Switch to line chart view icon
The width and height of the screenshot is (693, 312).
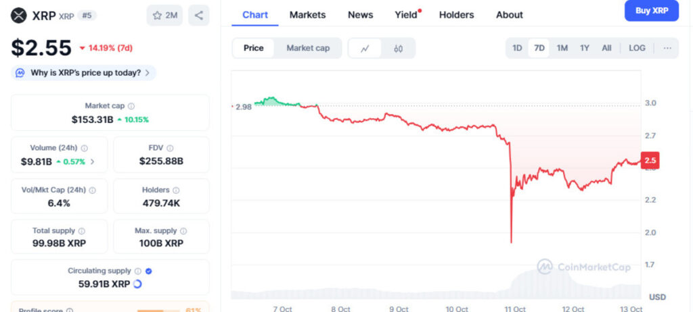tap(365, 48)
